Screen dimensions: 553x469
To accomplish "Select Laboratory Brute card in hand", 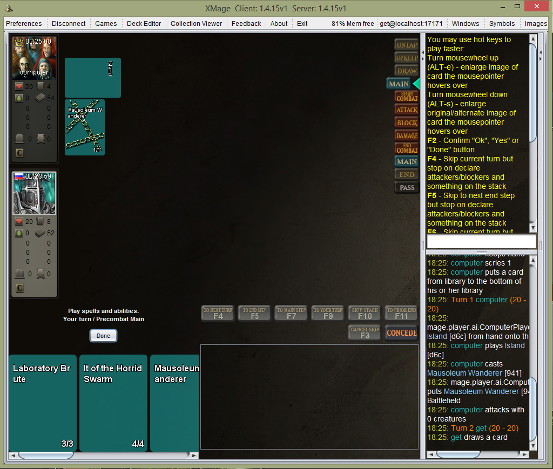I will pos(43,403).
